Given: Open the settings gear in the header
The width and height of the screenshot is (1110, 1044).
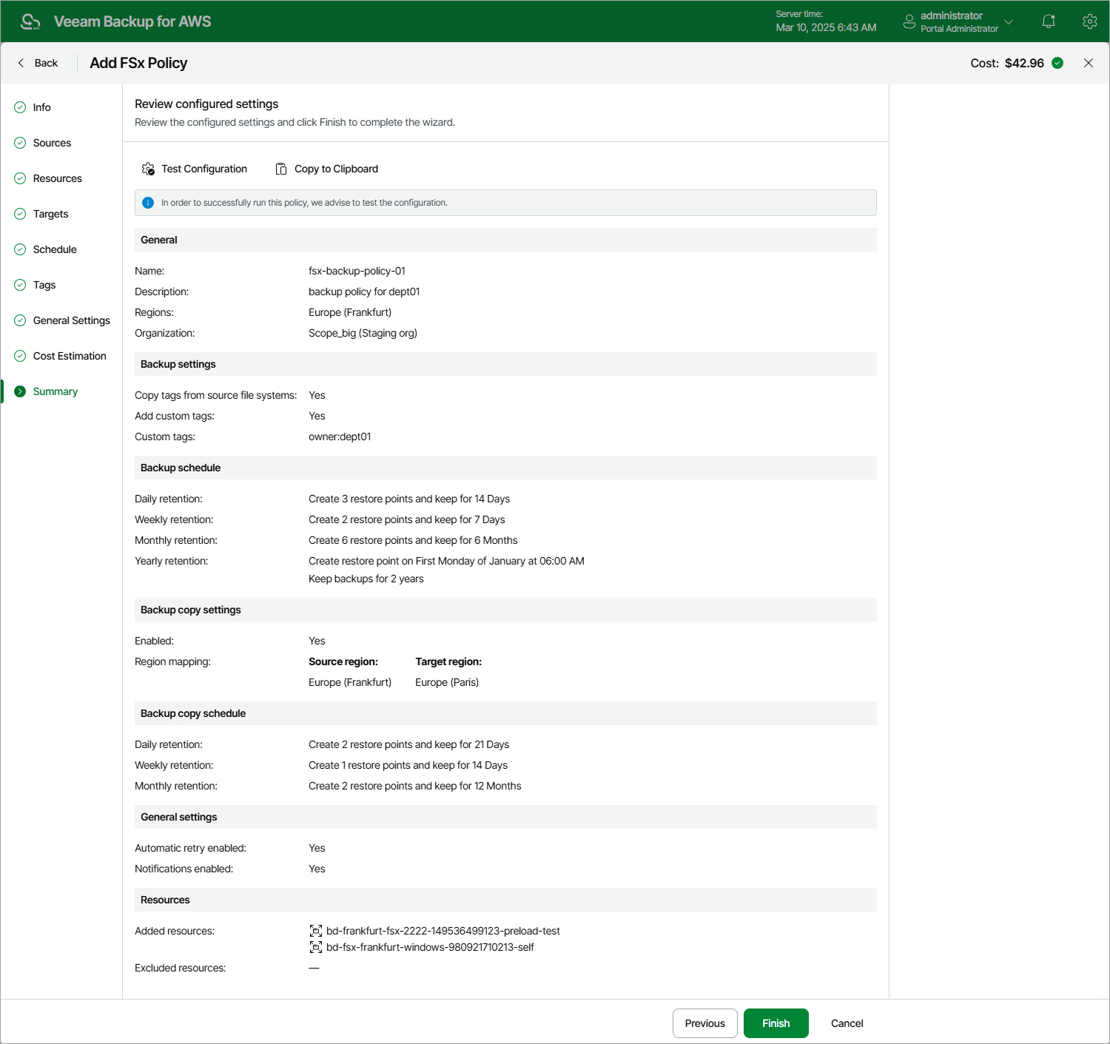Looking at the screenshot, I should coord(1089,21).
